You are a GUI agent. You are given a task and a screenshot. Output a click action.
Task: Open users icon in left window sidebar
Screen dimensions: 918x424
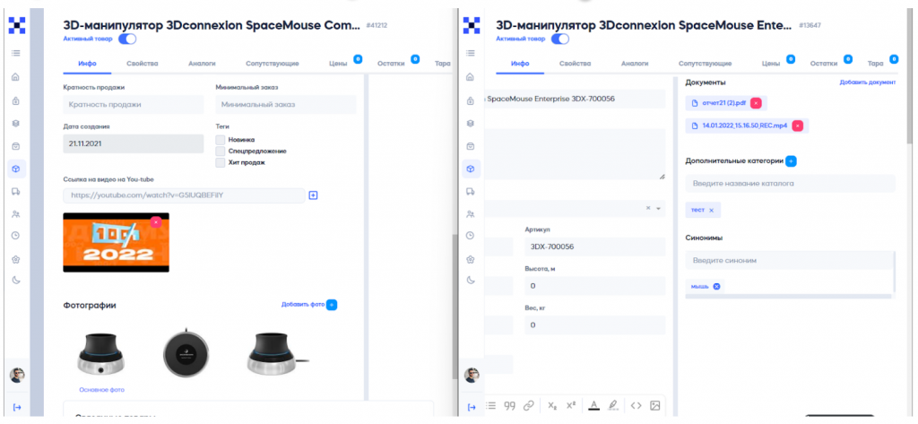tap(16, 214)
